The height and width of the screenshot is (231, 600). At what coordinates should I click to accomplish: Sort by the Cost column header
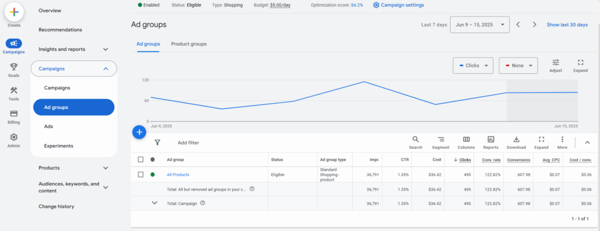[x=437, y=159]
